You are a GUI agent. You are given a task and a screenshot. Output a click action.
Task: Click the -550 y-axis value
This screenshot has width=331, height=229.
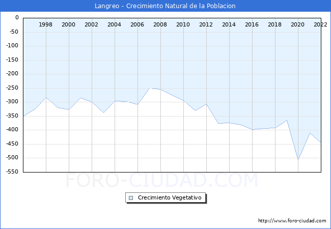[x=12, y=172]
